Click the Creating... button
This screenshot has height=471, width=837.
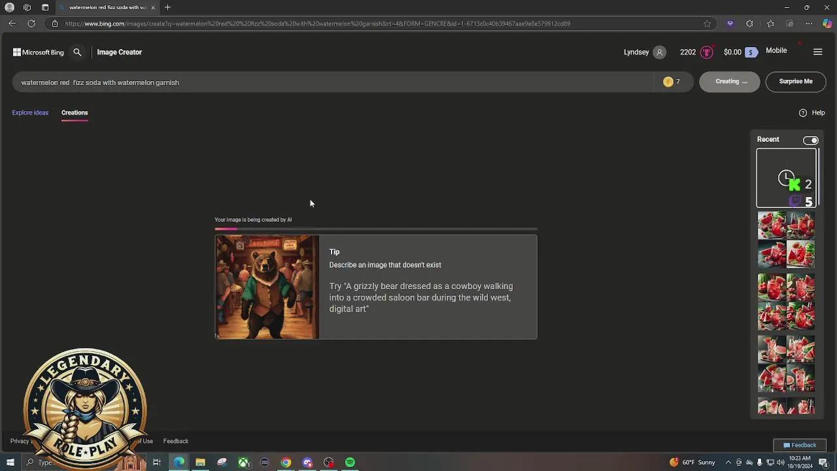[x=730, y=82]
